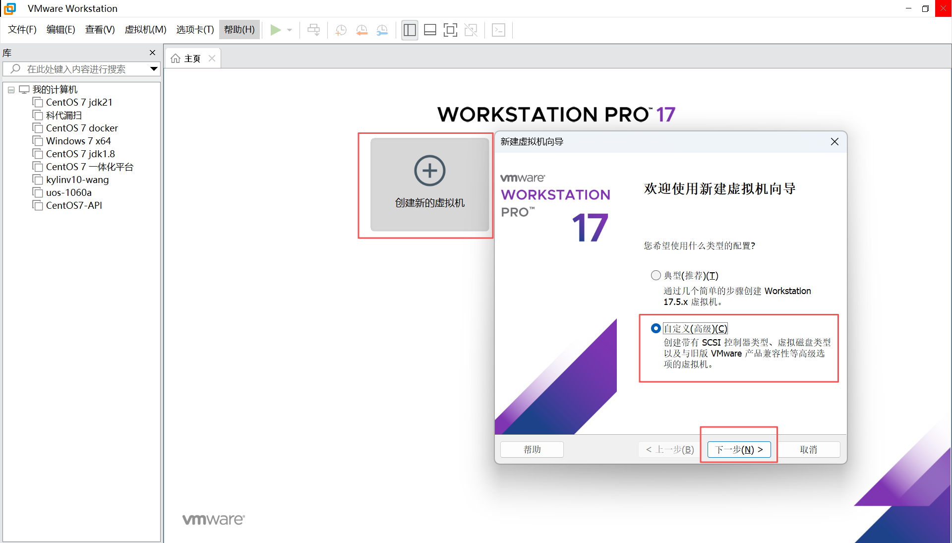Select CentOS 7 docker in library
952x543 pixels.
click(x=82, y=128)
